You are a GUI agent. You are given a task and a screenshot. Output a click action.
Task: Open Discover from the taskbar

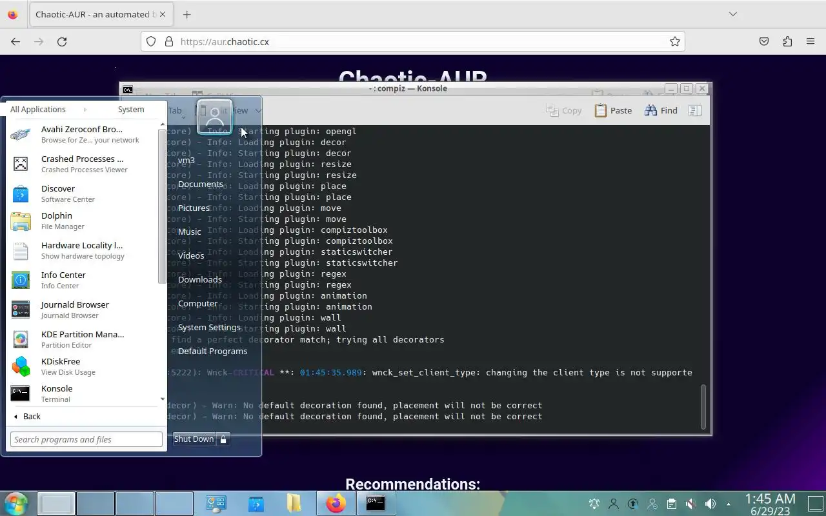256,504
